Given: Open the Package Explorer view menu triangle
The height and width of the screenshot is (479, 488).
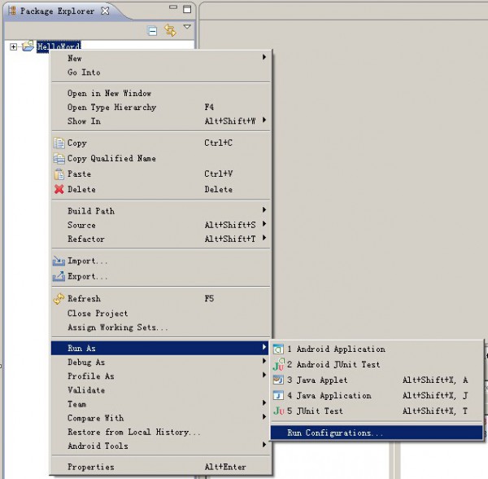Looking at the screenshot, I should click(187, 27).
